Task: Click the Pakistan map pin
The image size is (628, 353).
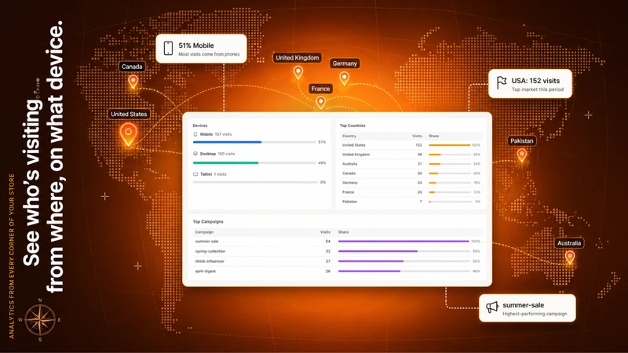Action: (x=521, y=155)
